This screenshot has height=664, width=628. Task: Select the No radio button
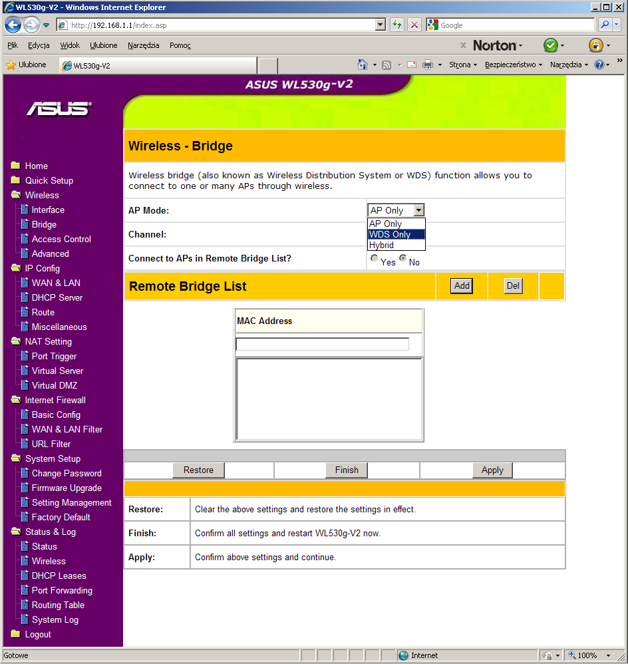pyautogui.click(x=402, y=259)
